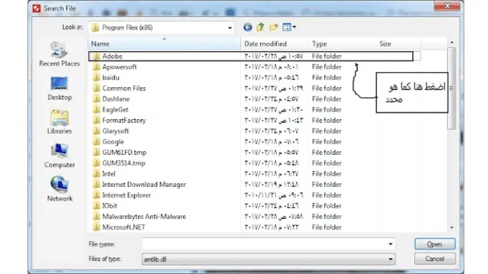
Task: Select the Dashlane folder
Action: pos(116,99)
